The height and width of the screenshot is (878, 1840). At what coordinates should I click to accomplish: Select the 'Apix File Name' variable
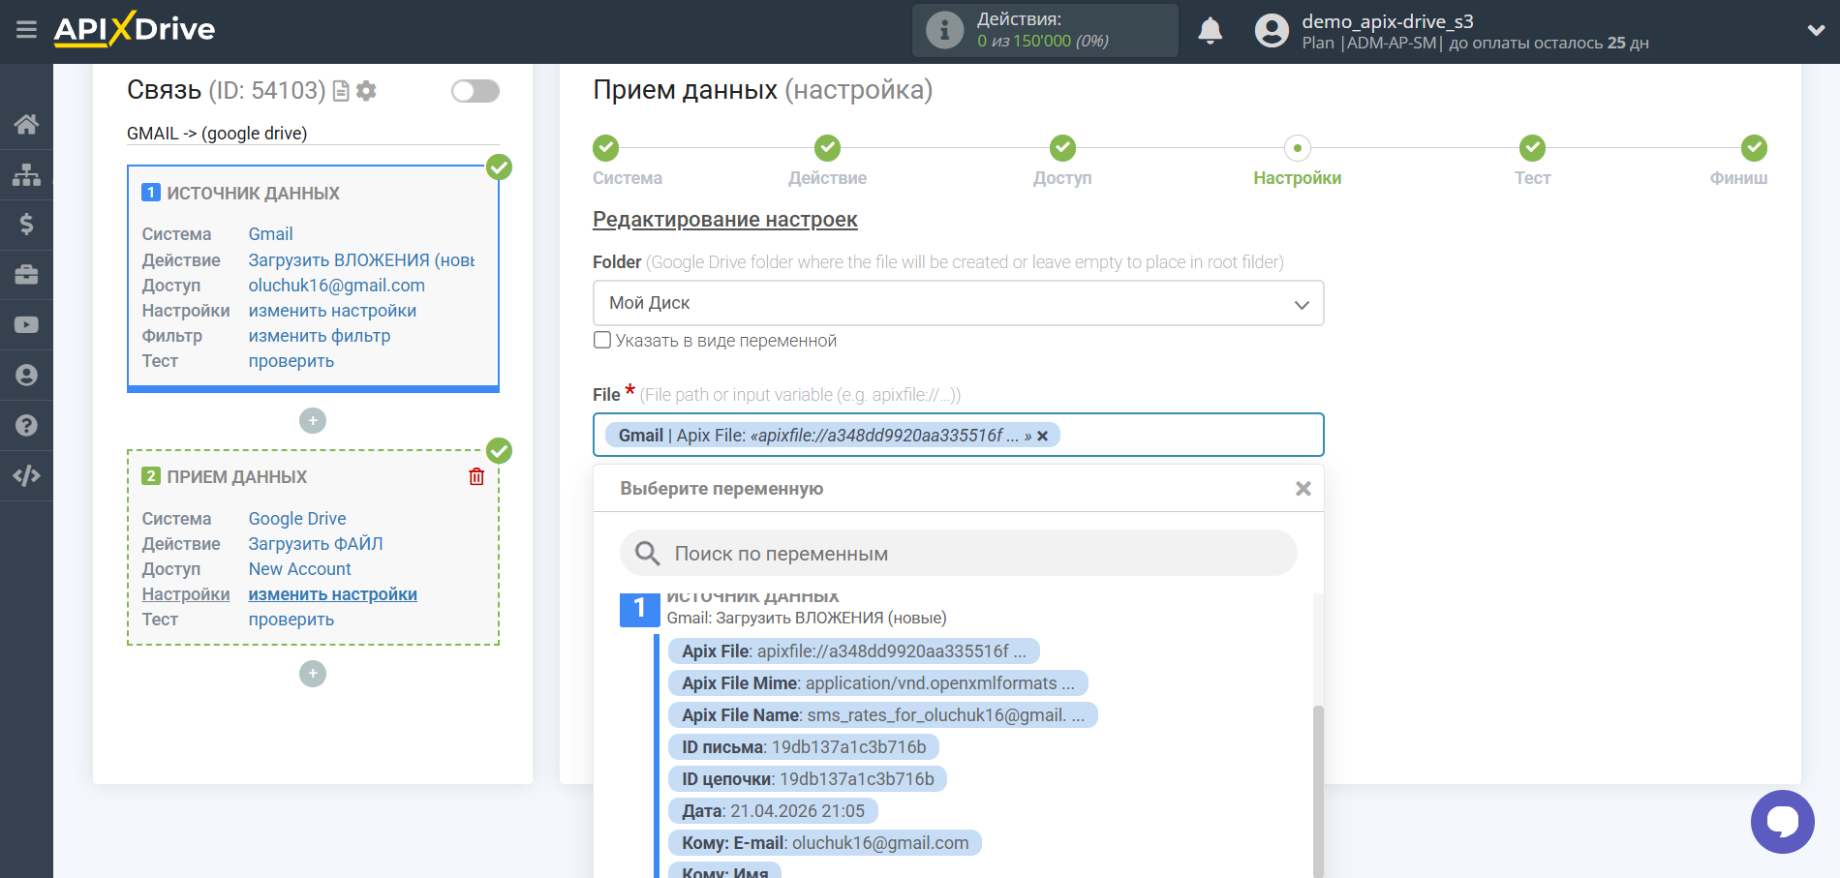(882, 715)
